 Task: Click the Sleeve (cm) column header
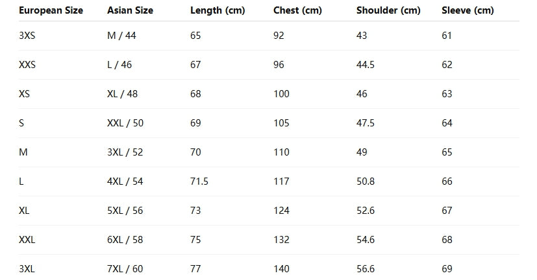tap(468, 10)
